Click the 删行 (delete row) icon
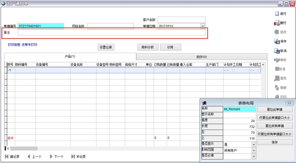The width and height of the screenshot is (296, 163). [277, 23]
